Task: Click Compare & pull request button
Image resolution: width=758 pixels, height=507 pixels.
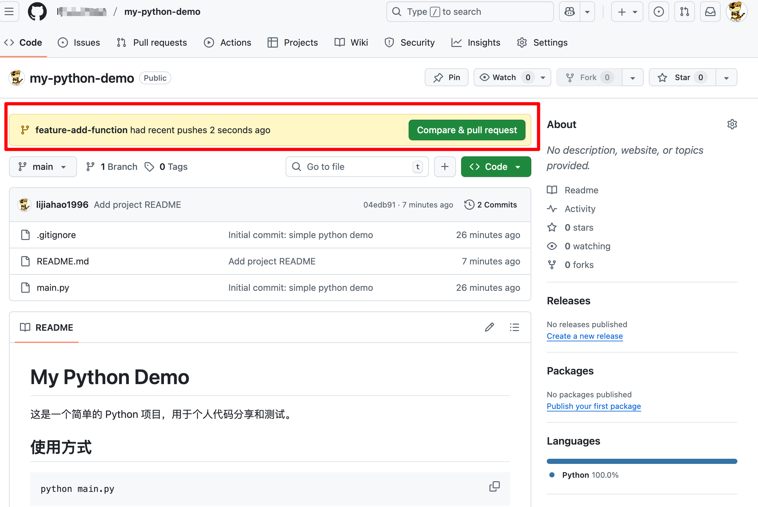Action: [467, 130]
